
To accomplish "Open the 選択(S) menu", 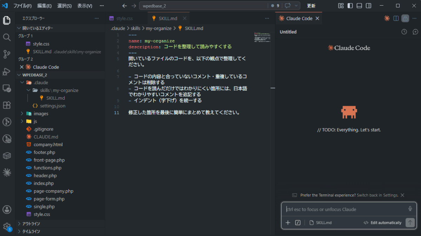I will click(x=64, y=6).
